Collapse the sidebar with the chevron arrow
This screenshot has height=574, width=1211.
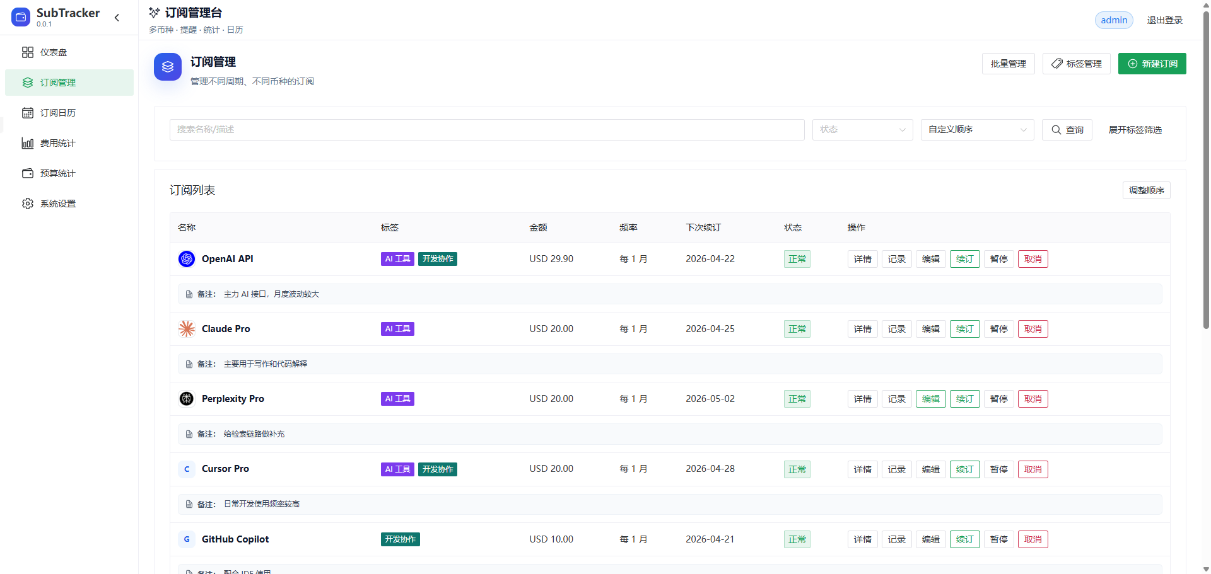coord(117,18)
